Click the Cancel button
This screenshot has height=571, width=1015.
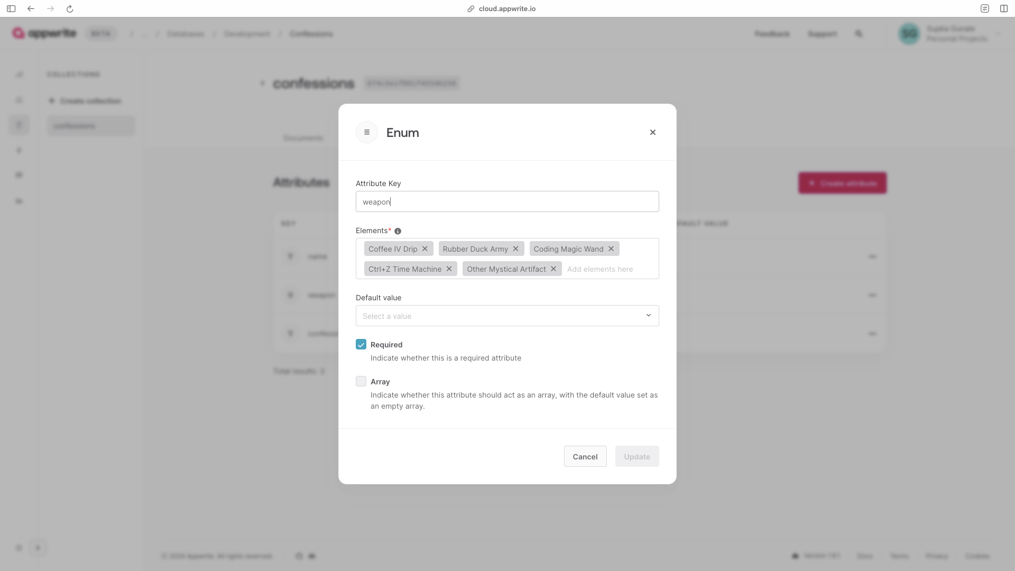click(585, 456)
